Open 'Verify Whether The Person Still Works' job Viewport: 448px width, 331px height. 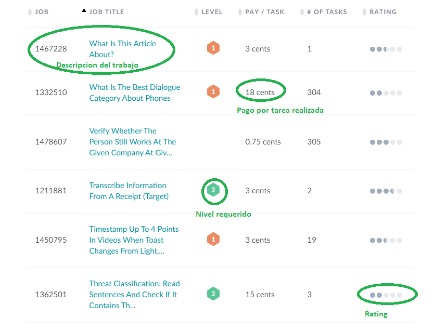[132, 142]
